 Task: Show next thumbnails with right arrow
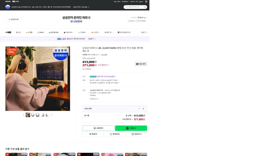coord(52,115)
